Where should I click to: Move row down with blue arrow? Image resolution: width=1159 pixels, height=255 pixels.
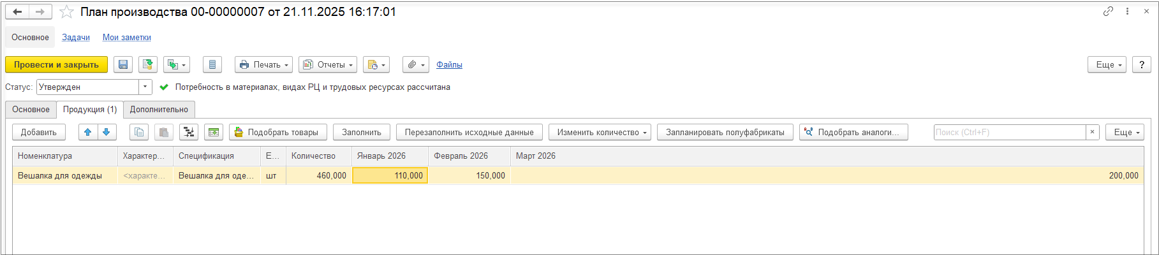106,132
